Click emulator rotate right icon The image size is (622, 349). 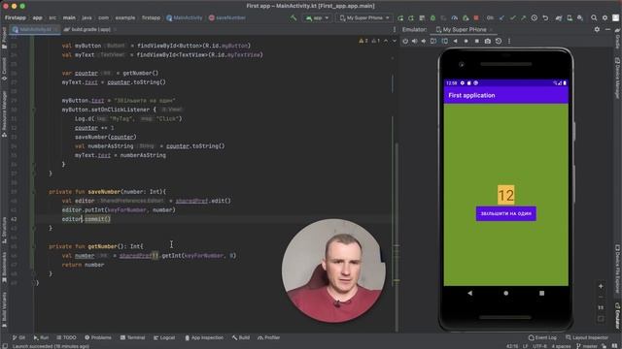pyautogui.click(x=445, y=41)
